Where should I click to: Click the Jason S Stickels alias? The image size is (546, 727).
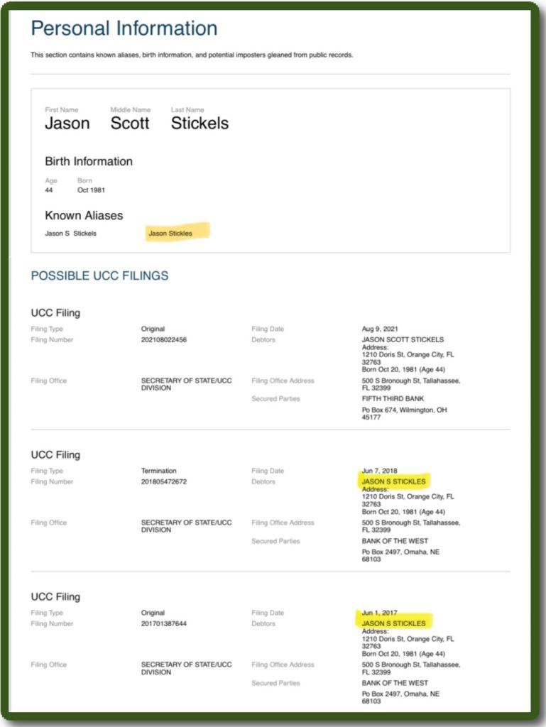click(71, 233)
